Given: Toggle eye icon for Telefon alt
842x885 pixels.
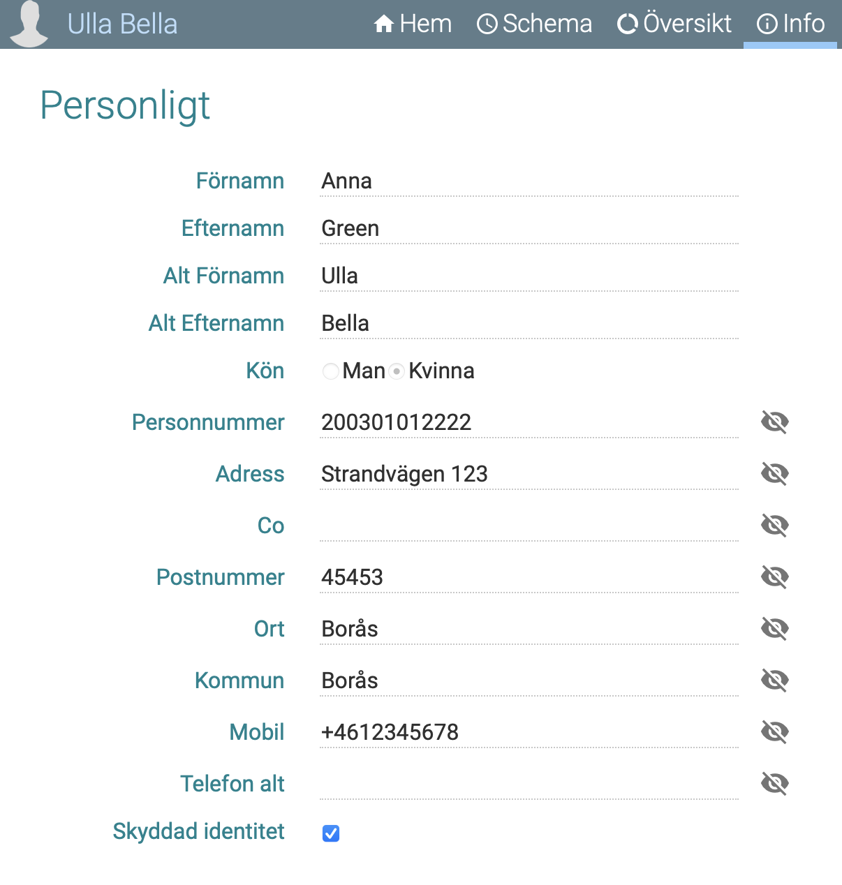Looking at the screenshot, I should pyautogui.click(x=774, y=784).
